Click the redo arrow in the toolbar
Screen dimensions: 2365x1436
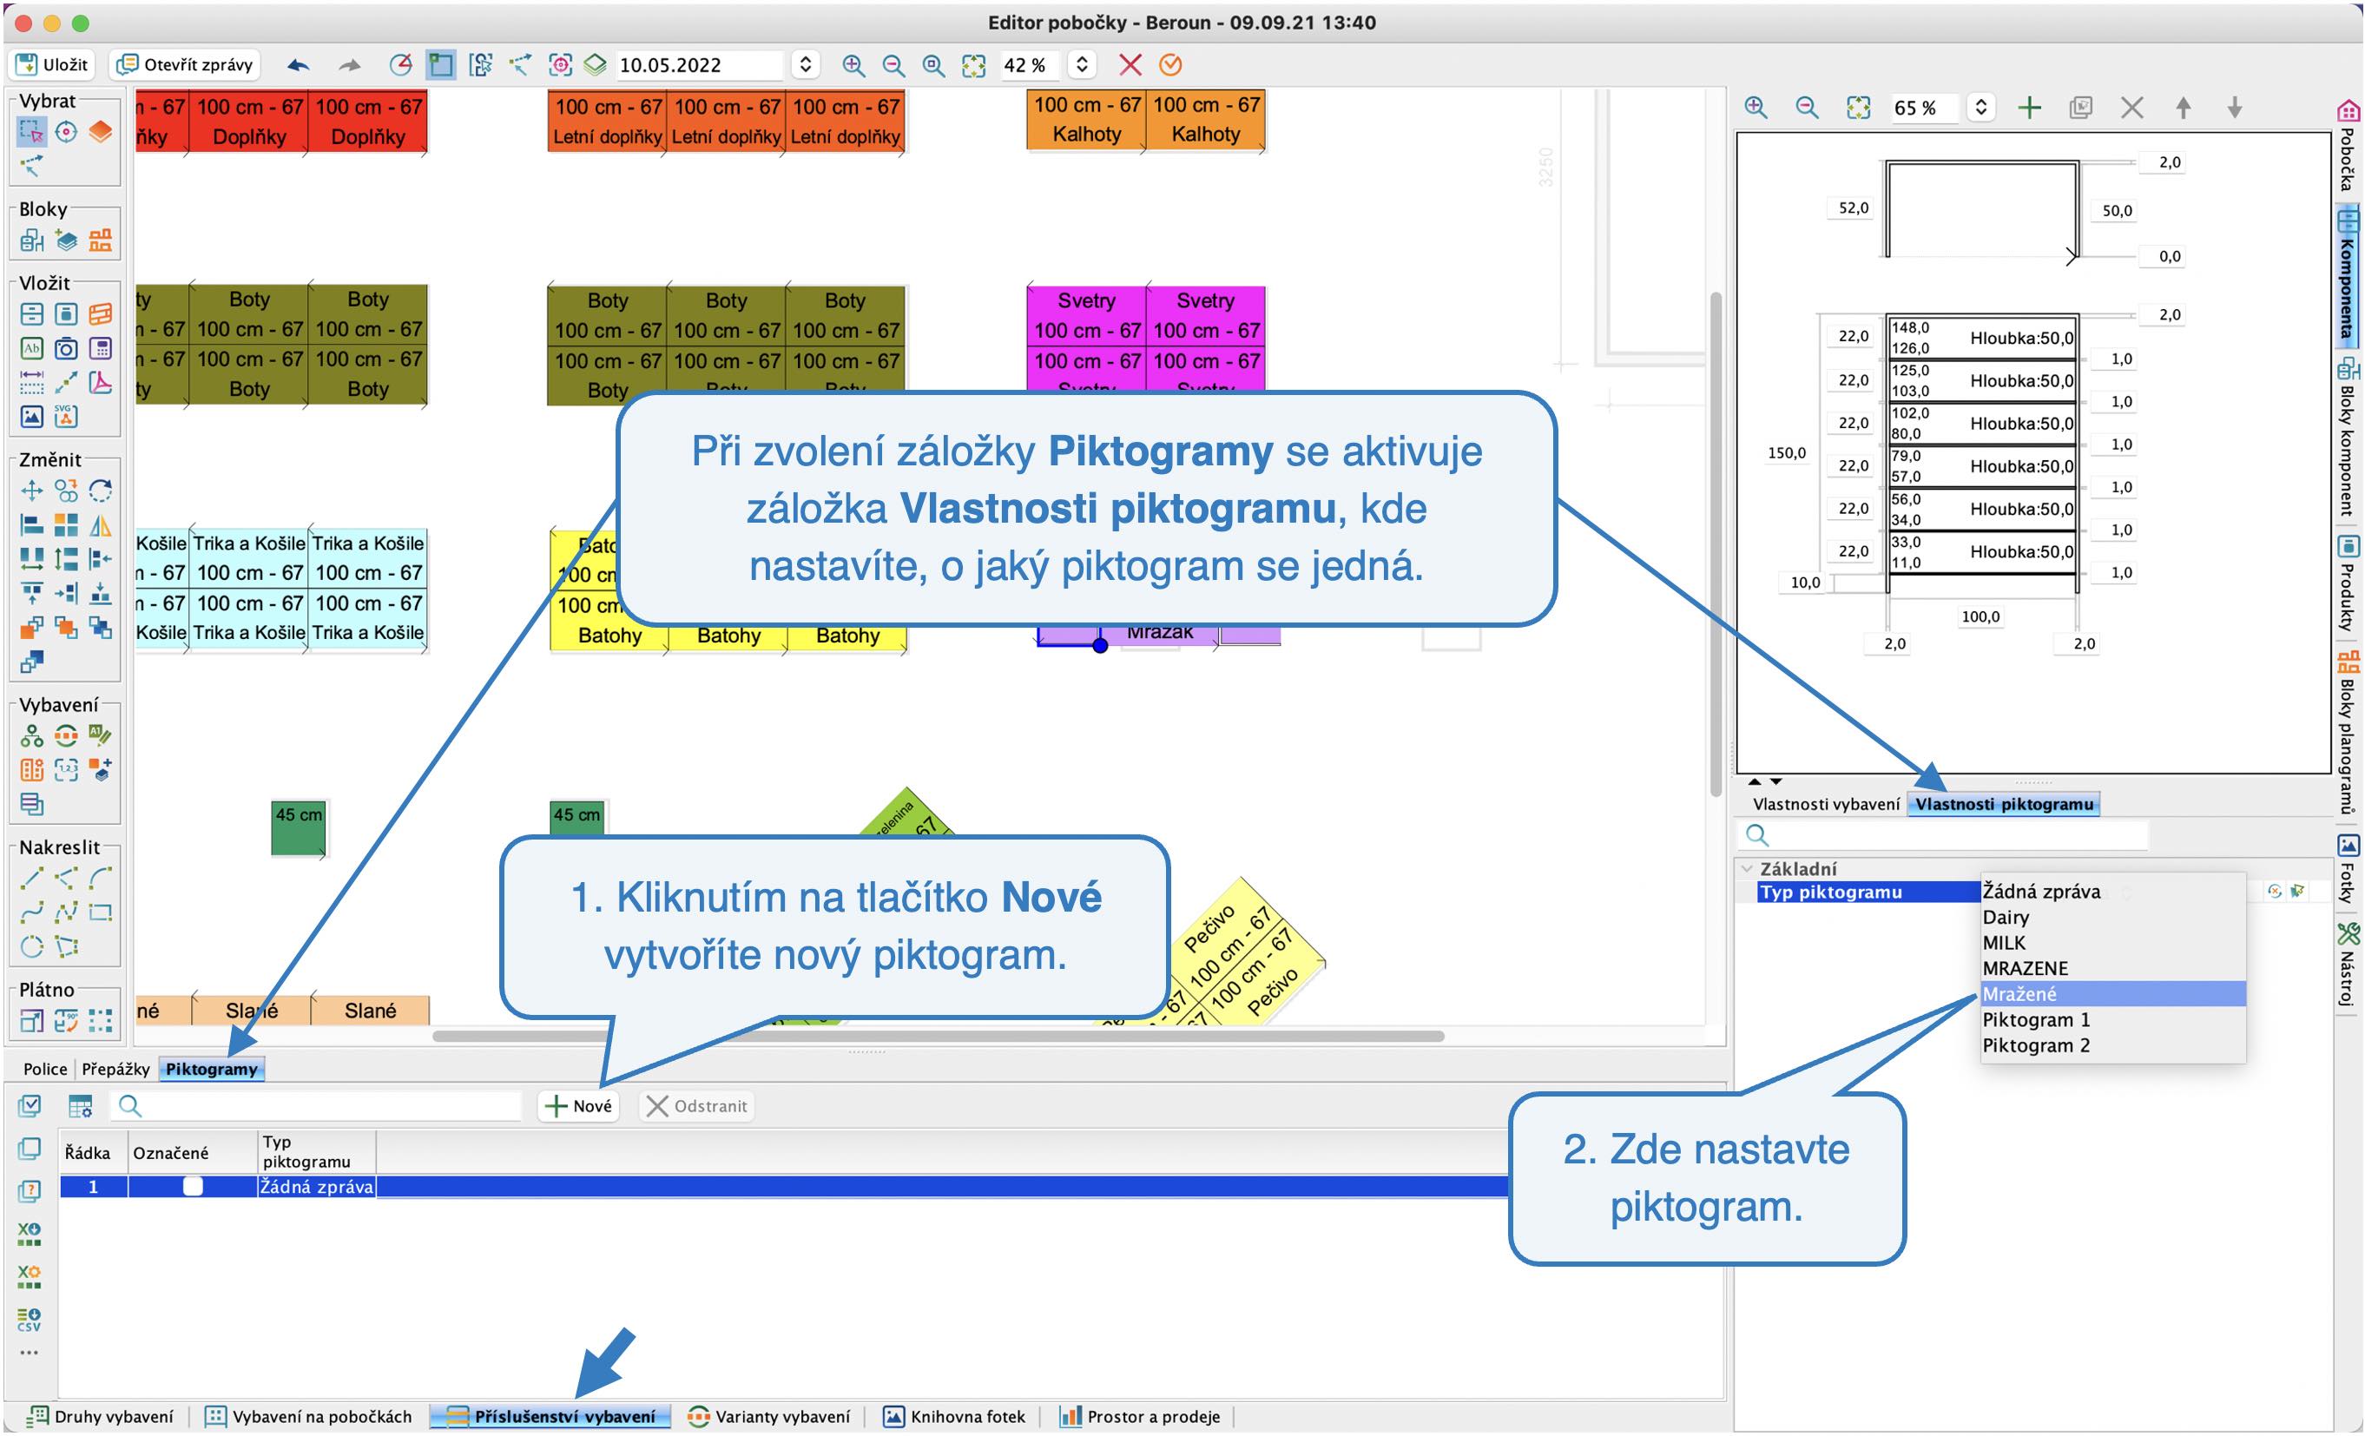tap(349, 65)
